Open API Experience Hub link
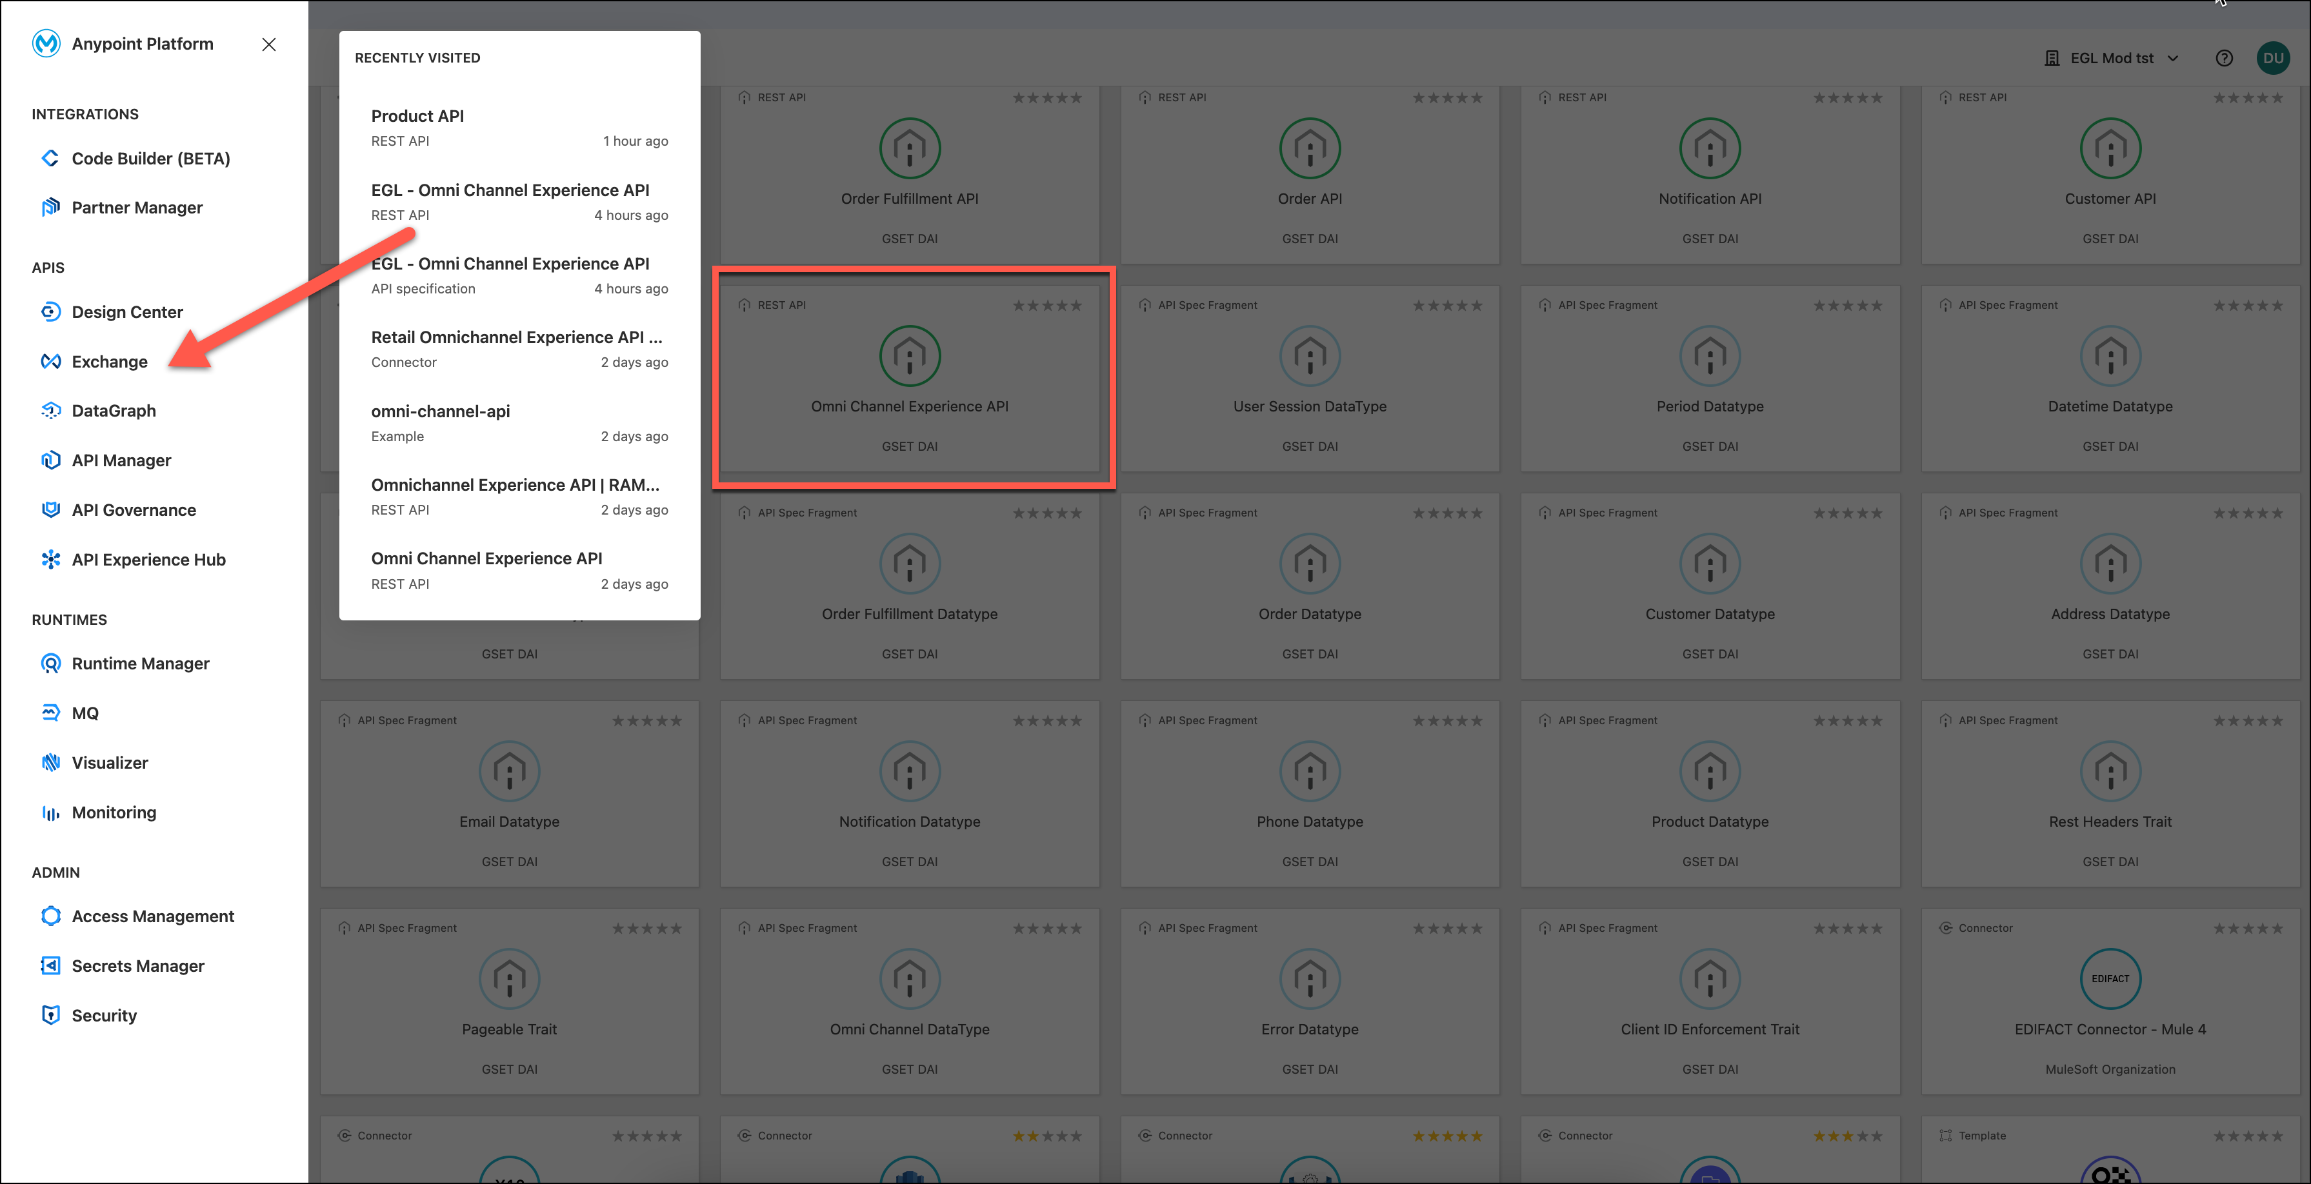The height and width of the screenshot is (1184, 2311). [x=149, y=559]
